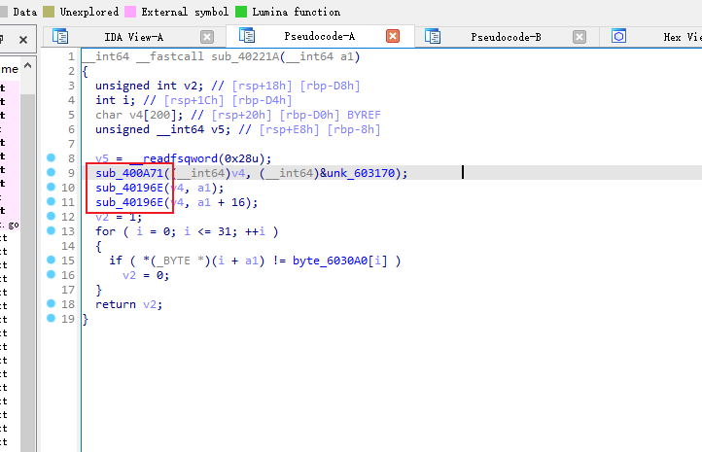Toggle breakpoint dot on line 8
The image size is (702, 452).
click(51, 157)
